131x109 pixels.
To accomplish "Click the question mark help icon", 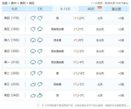I will 38,105.
